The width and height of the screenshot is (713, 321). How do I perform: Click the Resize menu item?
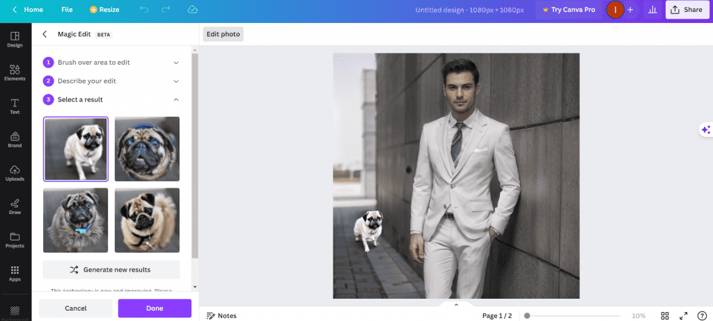[104, 10]
